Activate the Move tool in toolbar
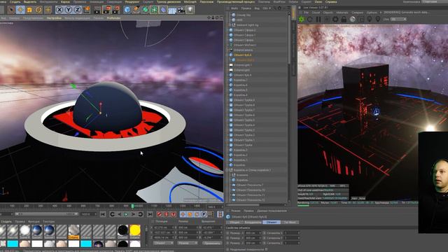This screenshot has height=252, width=448. pyautogui.click(x=20, y=10)
